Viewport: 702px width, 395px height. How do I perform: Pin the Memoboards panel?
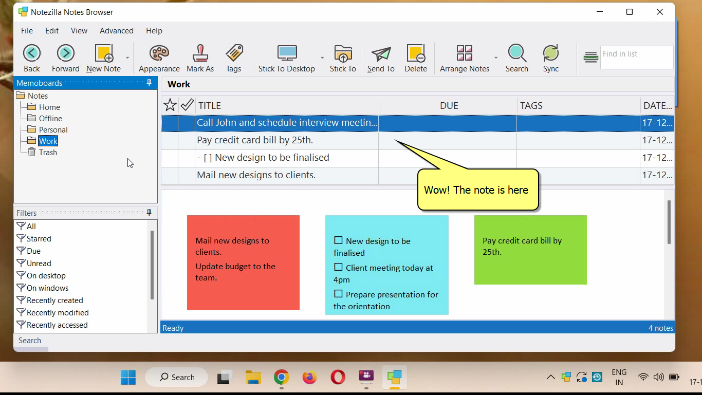tap(149, 83)
